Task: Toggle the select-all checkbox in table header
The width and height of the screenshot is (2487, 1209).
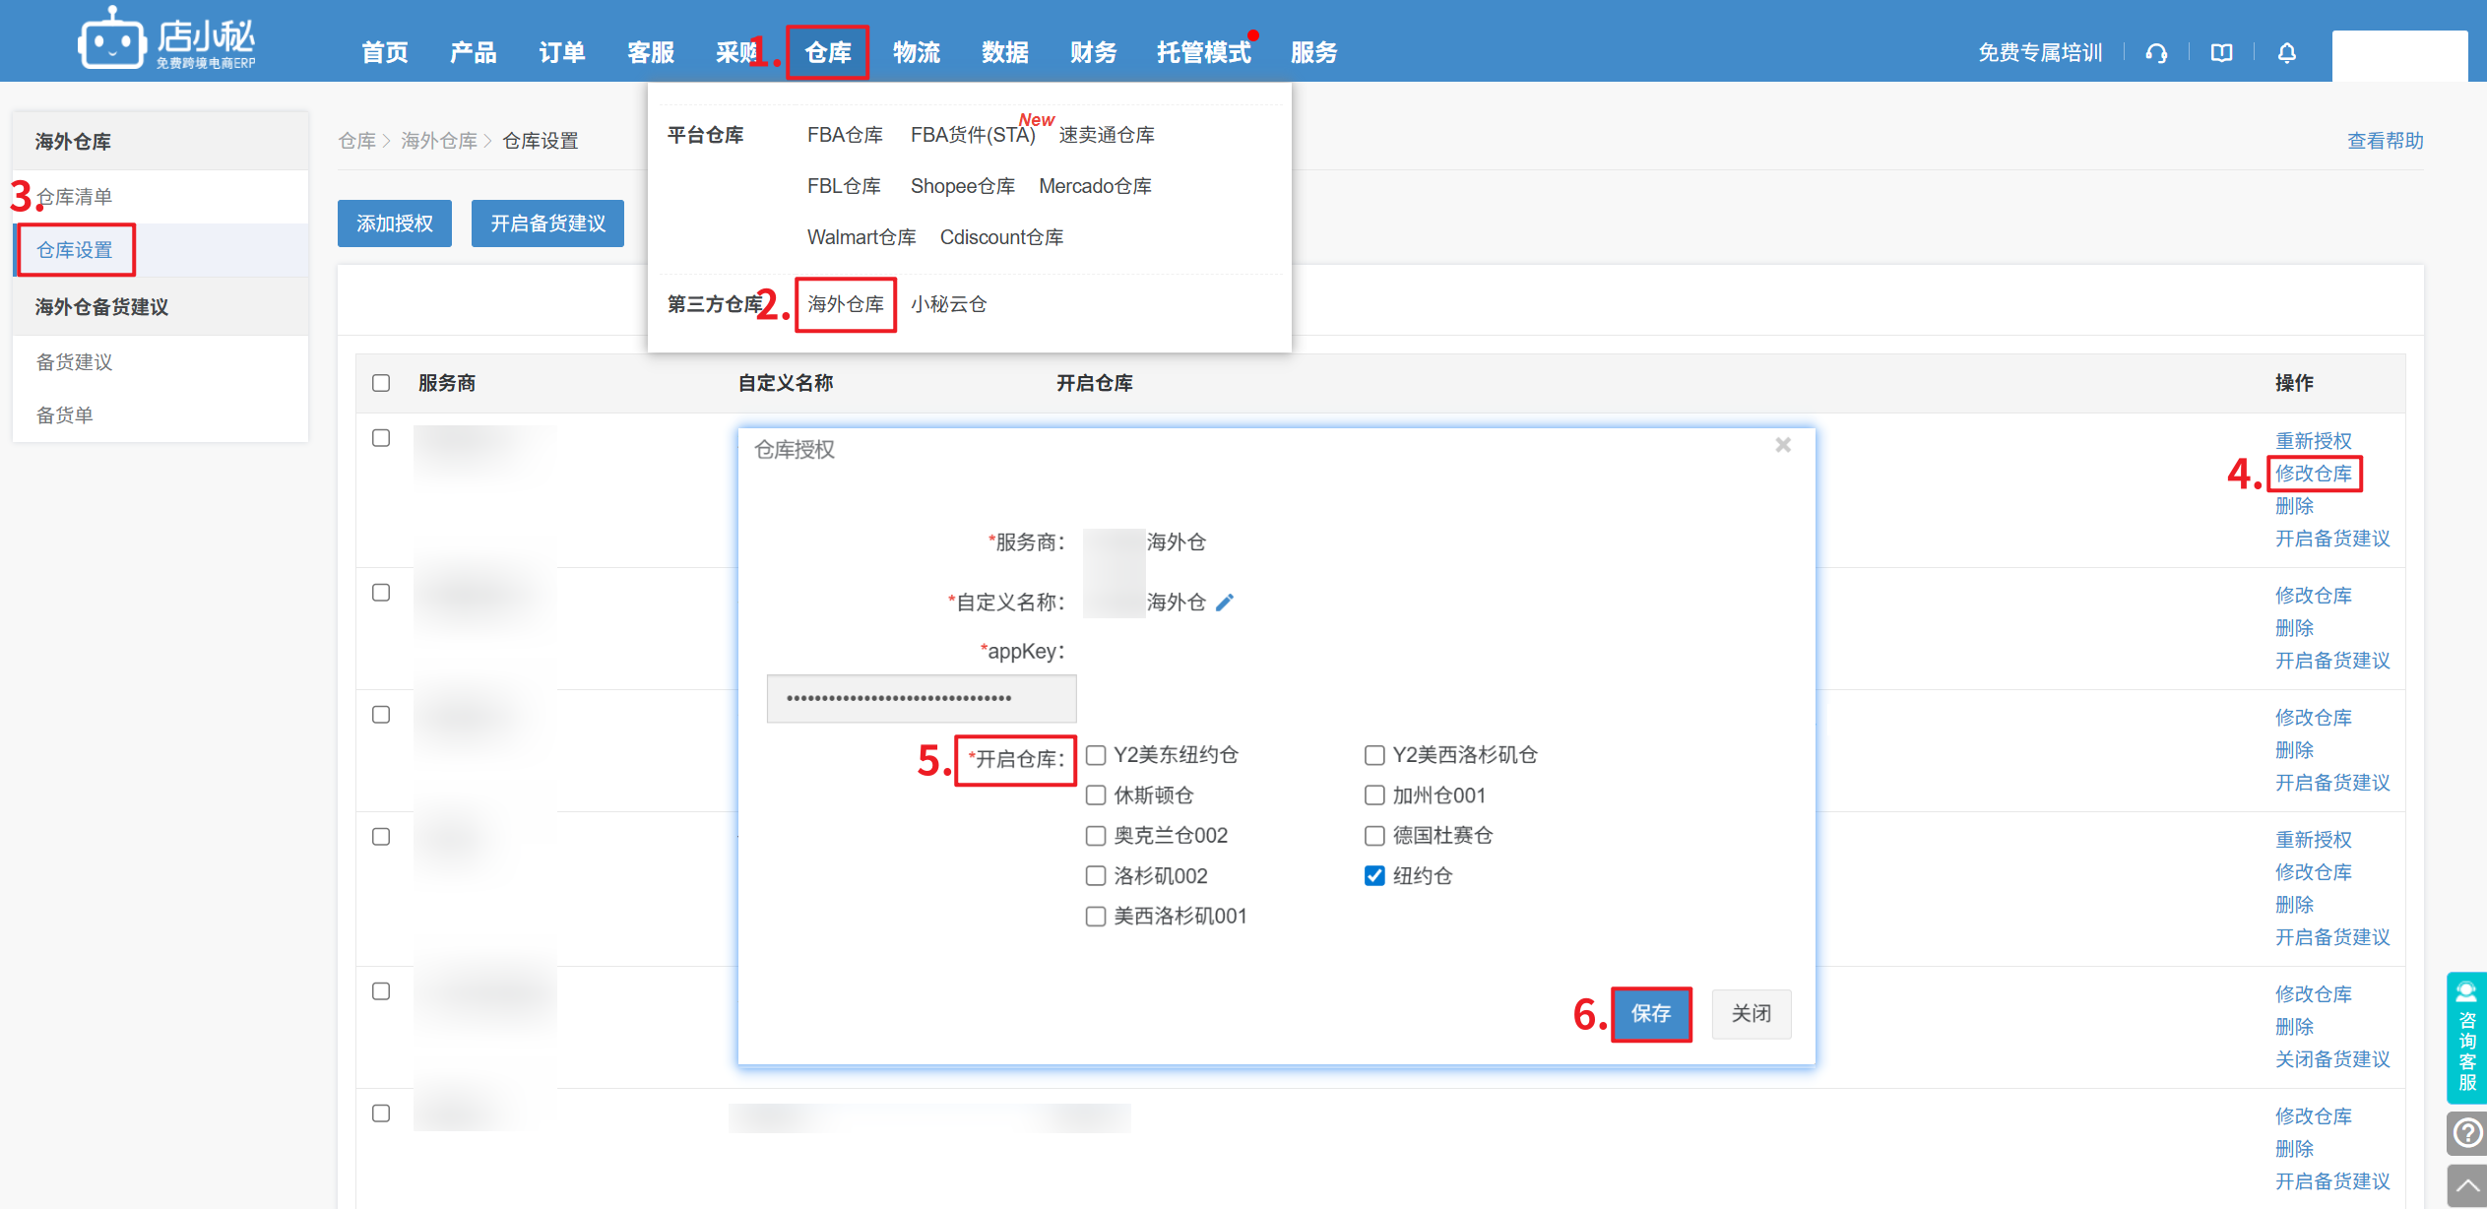Action: (381, 383)
